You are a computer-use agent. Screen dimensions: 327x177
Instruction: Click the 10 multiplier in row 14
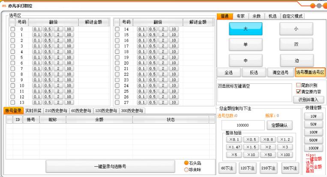pyautogui.click(x=174, y=29)
